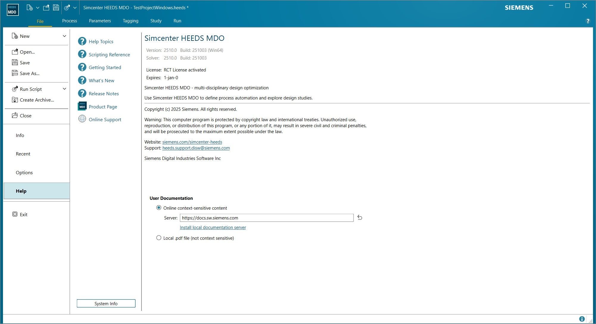Select Online context-sensitive content radio button
The image size is (596, 324).
pos(159,208)
